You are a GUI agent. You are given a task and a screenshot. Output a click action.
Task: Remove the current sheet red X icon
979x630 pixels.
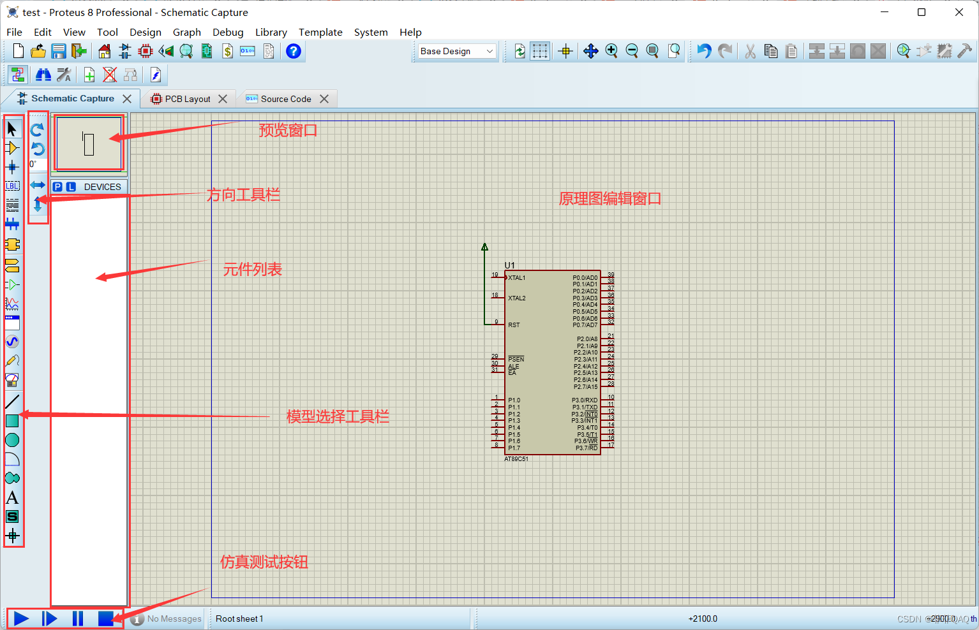110,75
